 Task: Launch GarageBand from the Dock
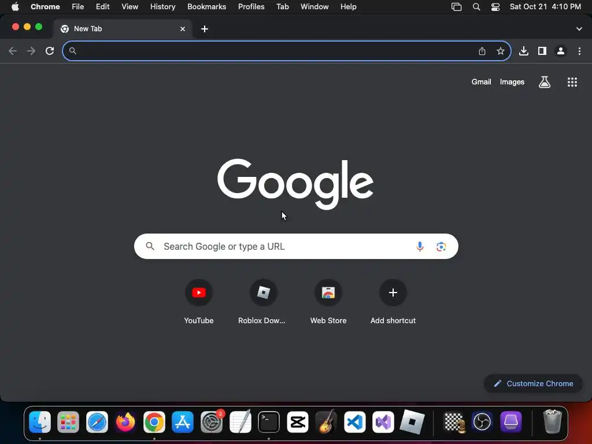(326, 421)
